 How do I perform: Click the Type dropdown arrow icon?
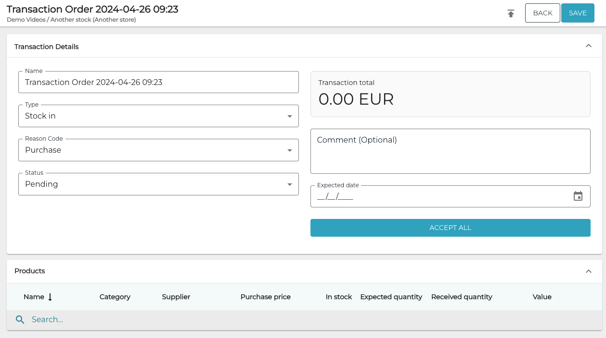(290, 116)
